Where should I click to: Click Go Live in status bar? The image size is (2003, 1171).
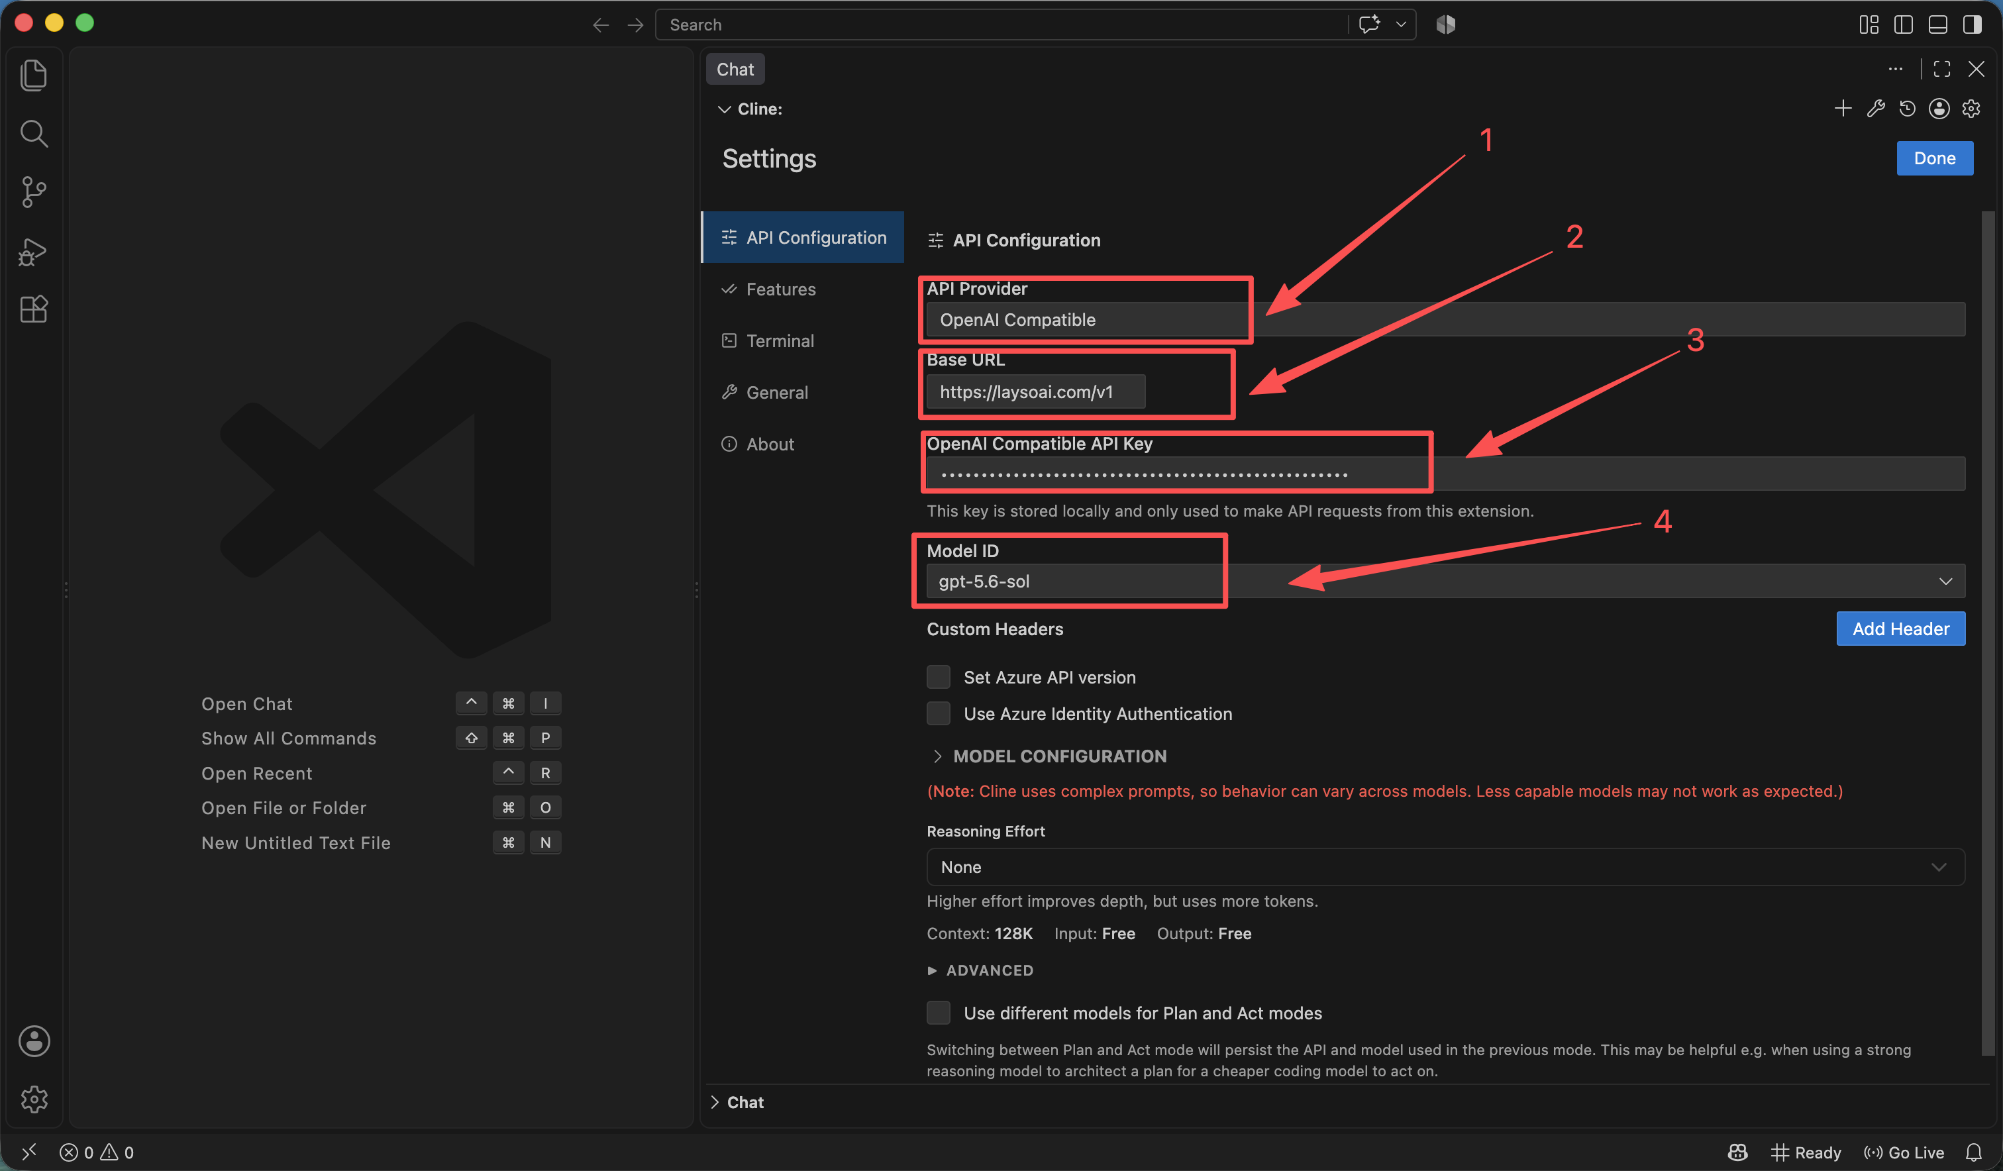point(1904,1152)
